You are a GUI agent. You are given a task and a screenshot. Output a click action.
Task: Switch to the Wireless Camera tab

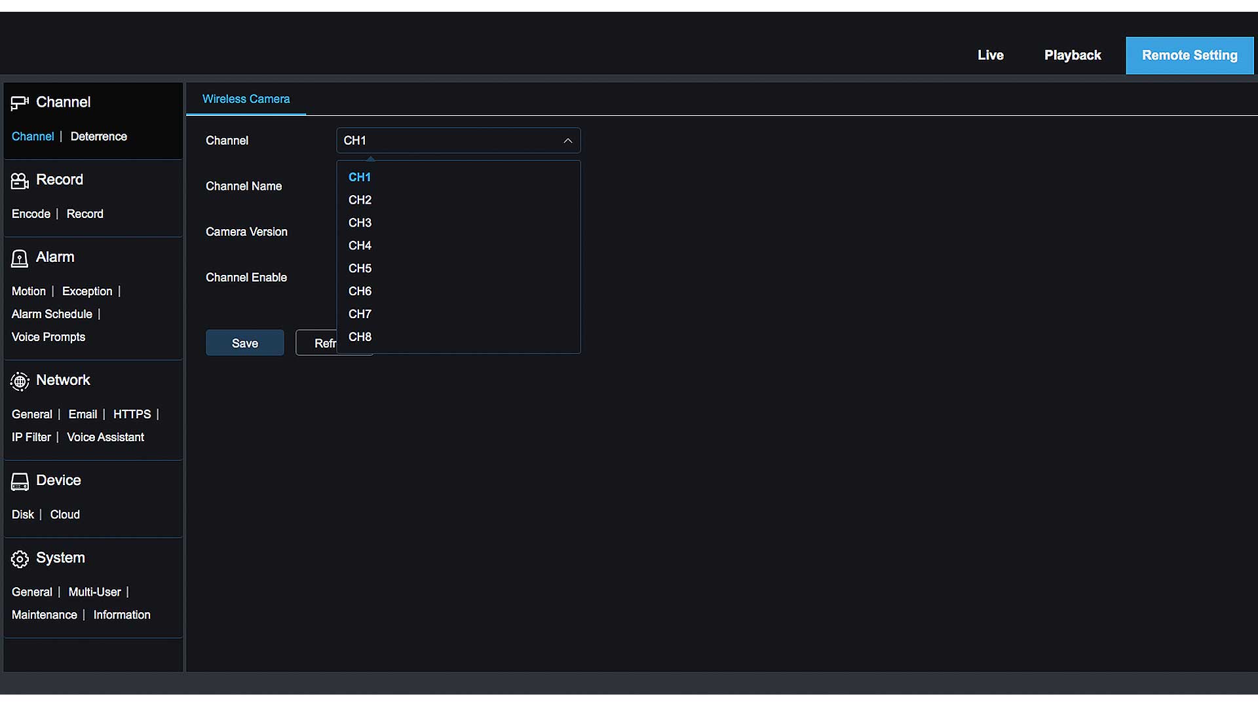point(246,99)
